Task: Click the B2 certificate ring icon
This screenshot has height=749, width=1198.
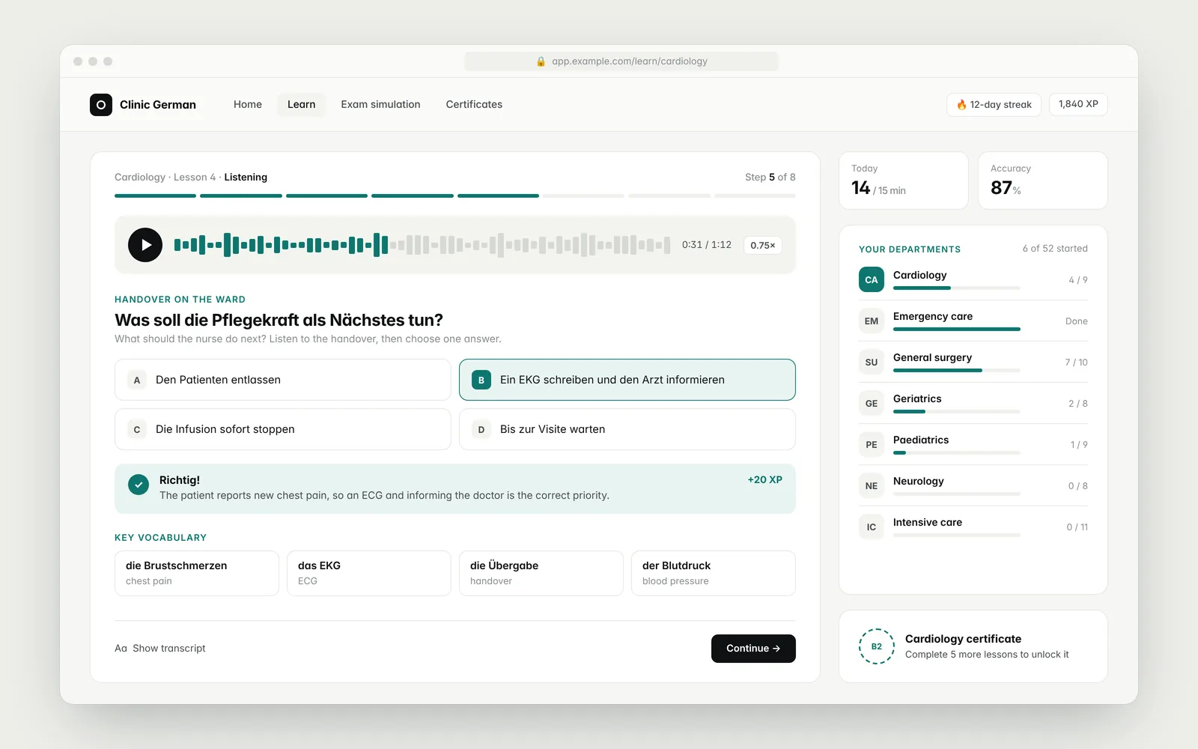Action: (877, 646)
